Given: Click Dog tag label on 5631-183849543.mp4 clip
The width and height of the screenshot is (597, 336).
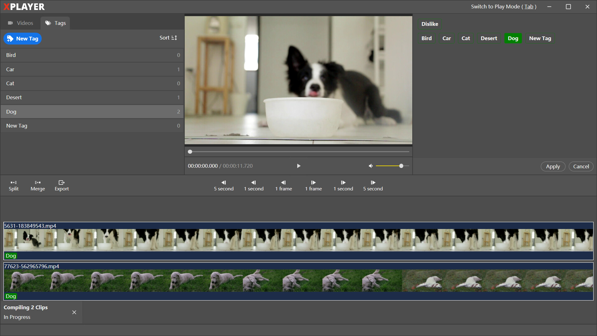Looking at the screenshot, I should pyautogui.click(x=11, y=256).
